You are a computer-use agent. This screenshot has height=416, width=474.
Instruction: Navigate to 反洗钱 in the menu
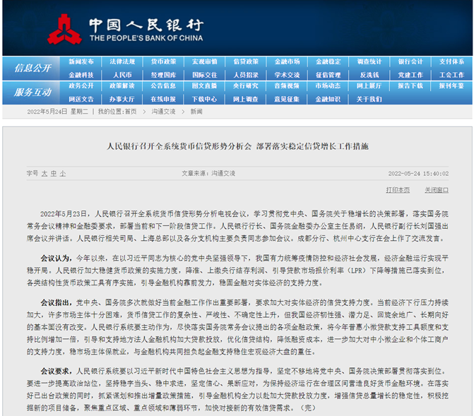(x=369, y=74)
